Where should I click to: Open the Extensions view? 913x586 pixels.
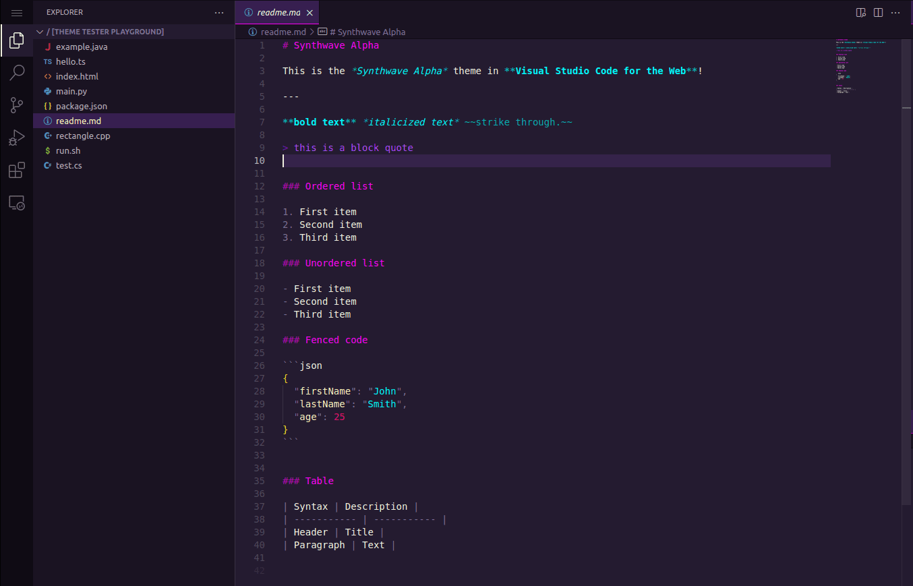(x=17, y=170)
